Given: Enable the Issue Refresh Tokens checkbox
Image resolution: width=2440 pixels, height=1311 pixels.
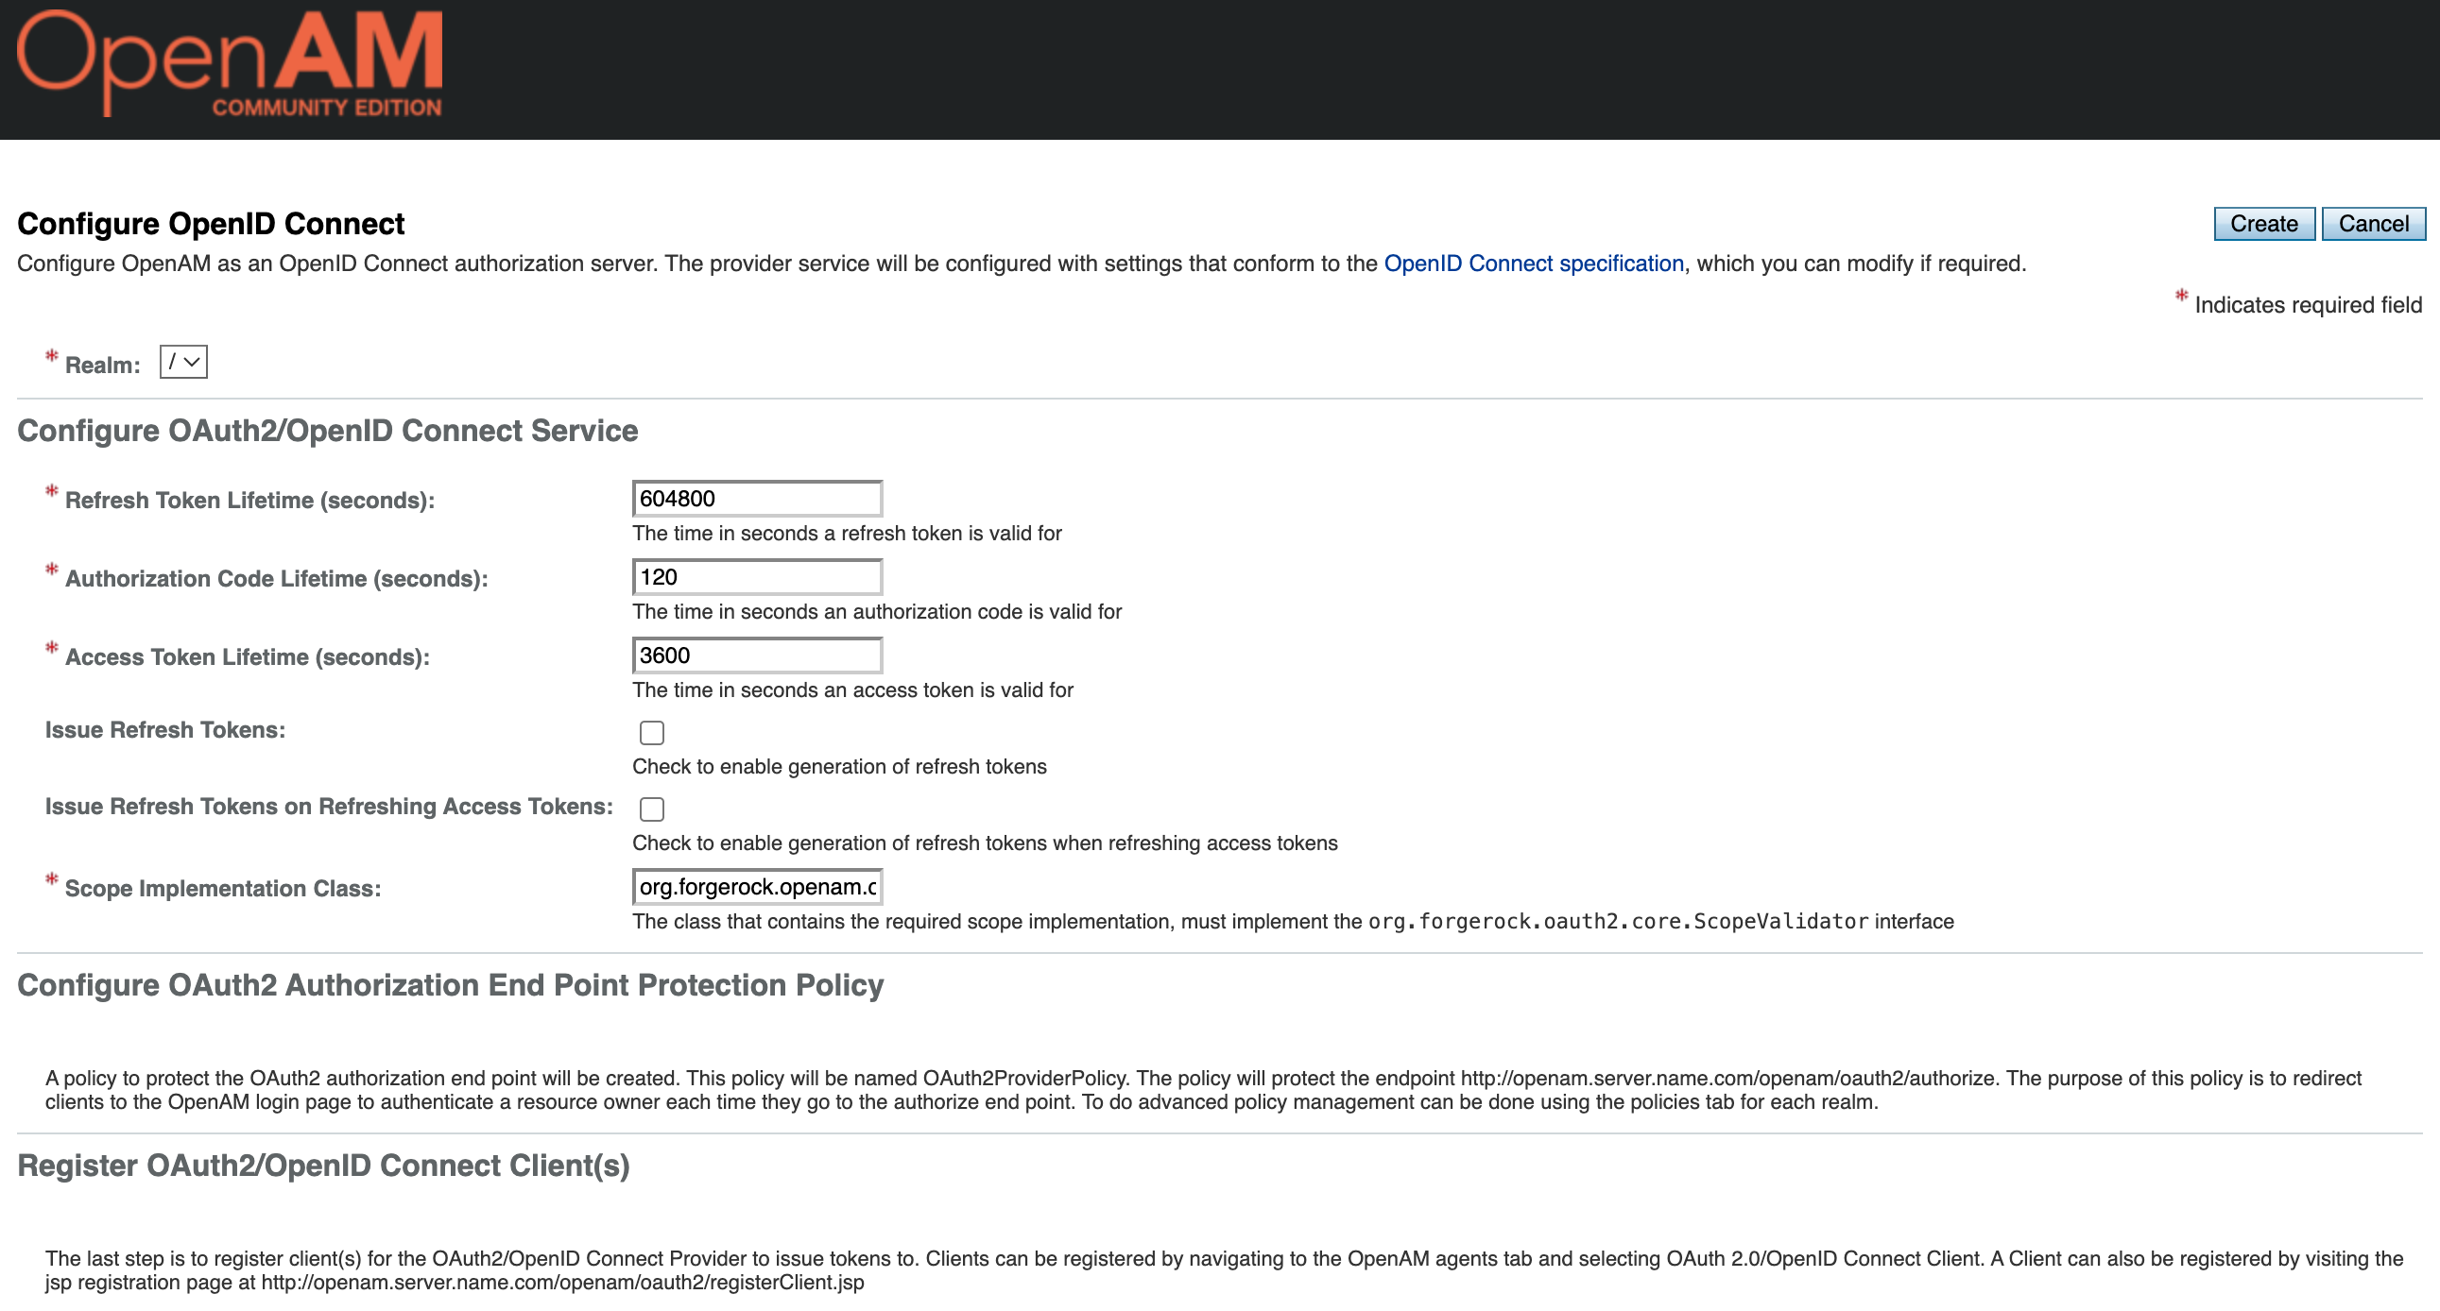Looking at the screenshot, I should pos(652,732).
